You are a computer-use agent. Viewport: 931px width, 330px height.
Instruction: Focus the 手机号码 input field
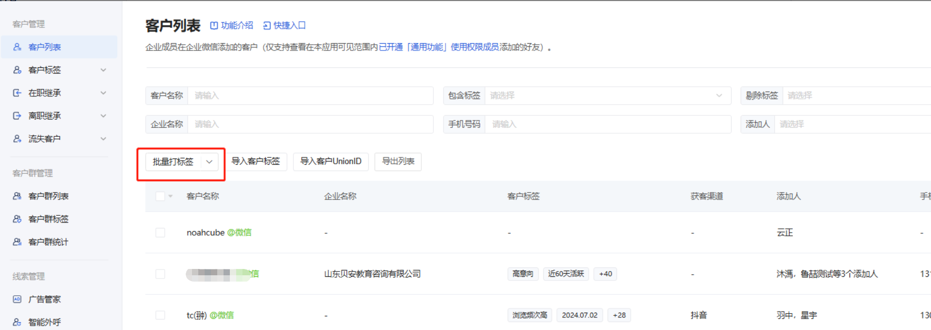608,124
